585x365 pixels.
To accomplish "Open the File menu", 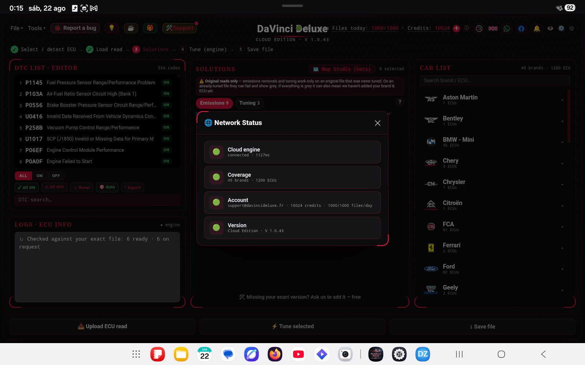I will [16, 28].
